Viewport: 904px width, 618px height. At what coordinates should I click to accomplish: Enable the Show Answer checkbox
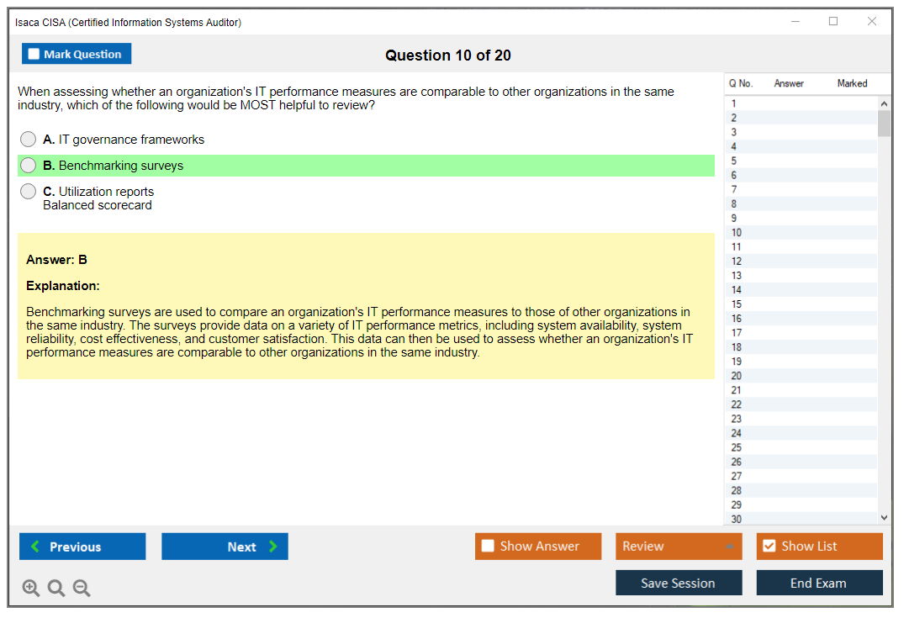click(488, 547)
